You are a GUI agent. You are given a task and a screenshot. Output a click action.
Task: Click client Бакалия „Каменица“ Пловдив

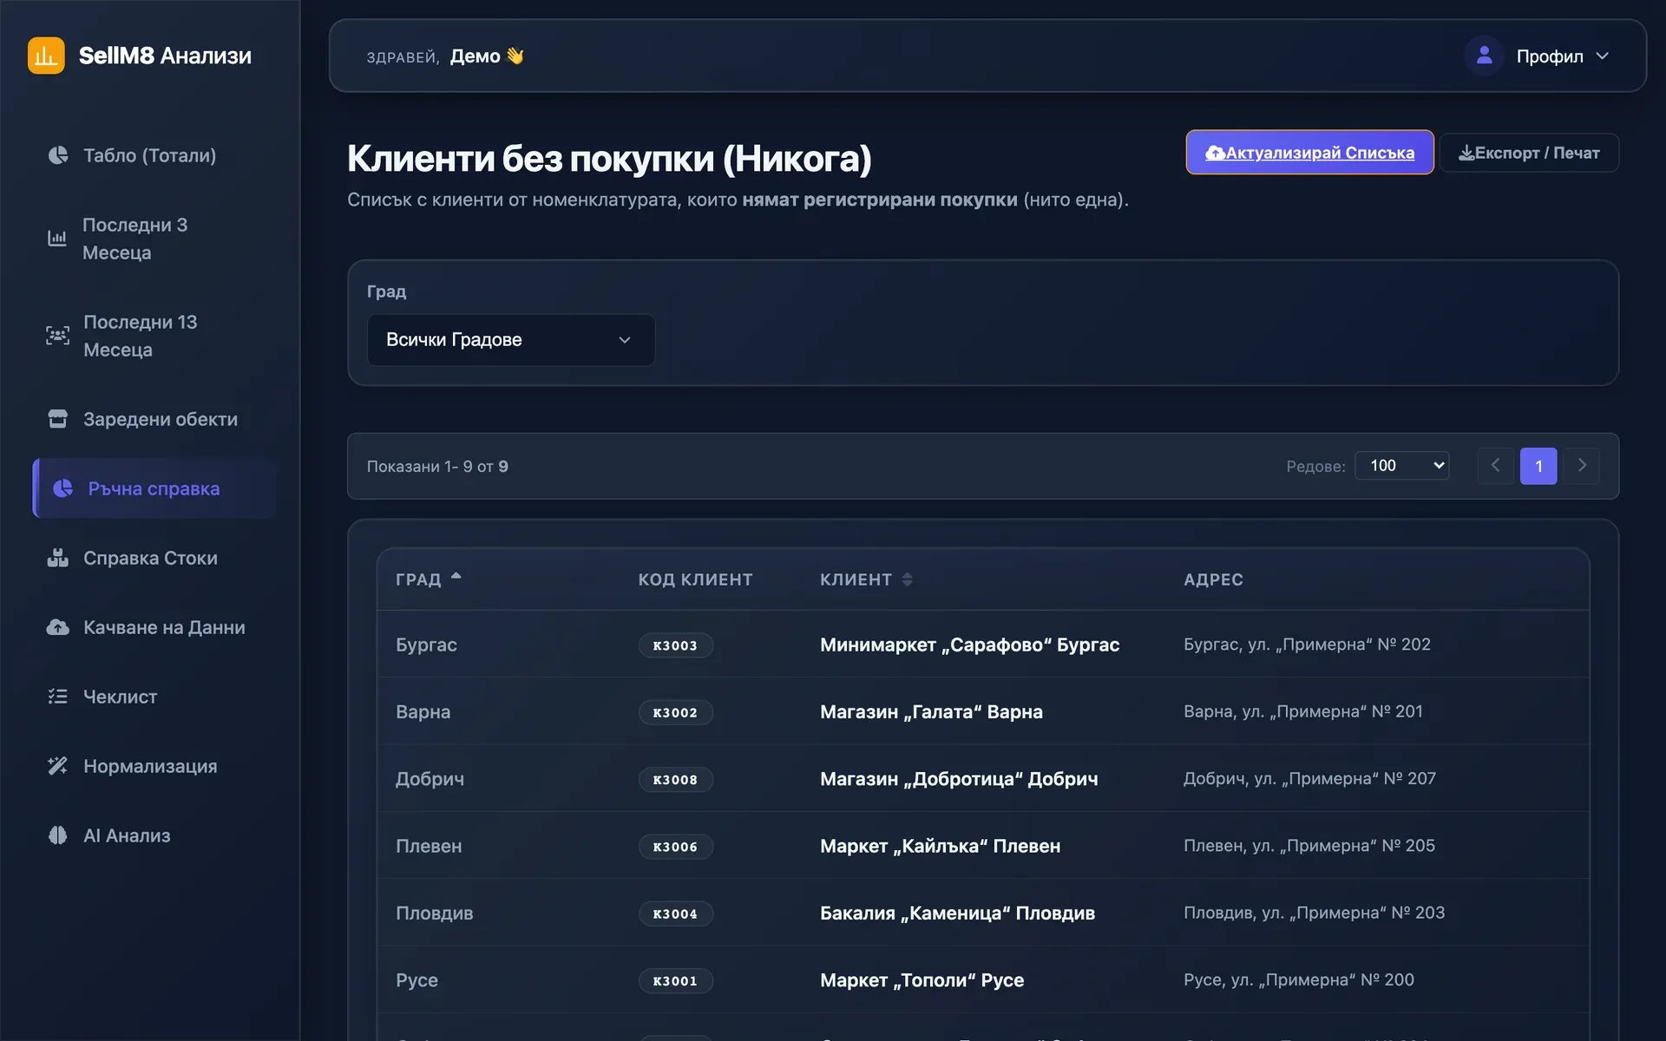957,913
